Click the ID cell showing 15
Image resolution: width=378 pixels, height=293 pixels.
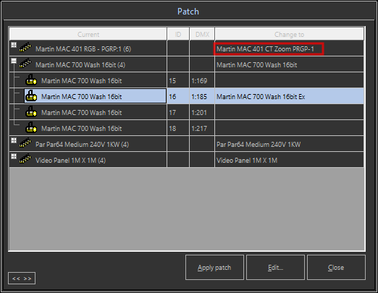pyautogui.click(x=178, y=80)
